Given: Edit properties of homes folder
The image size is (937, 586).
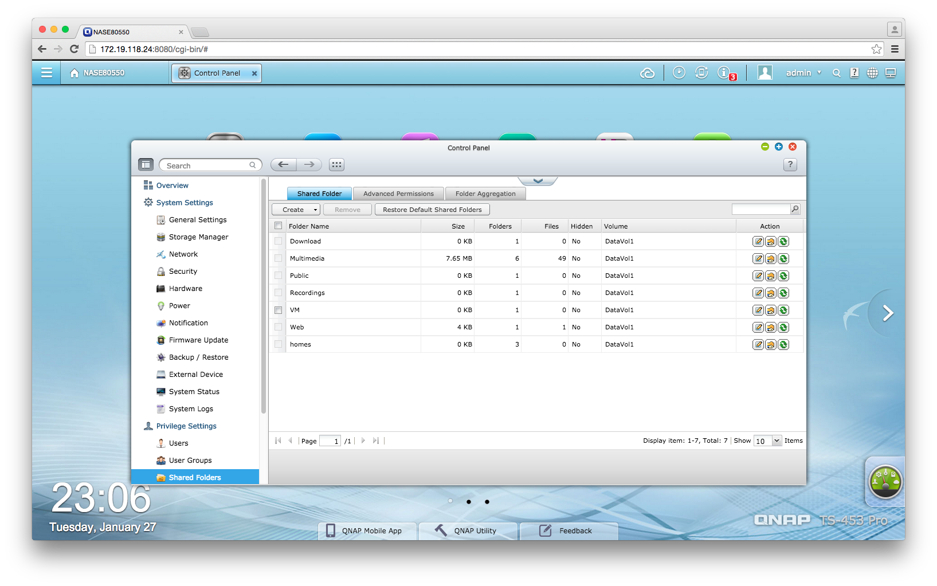Looking at the screenshot, I should click(x=758, y=345).
